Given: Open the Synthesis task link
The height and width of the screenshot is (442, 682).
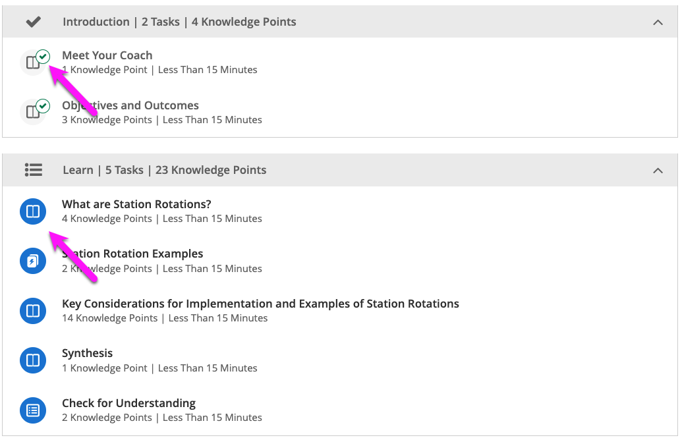Looking at the screenshot, I should click(87, 353).
